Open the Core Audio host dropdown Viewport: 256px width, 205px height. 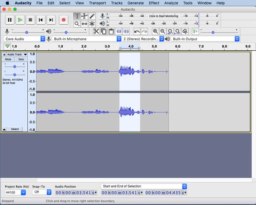click(x=24, y=39)
